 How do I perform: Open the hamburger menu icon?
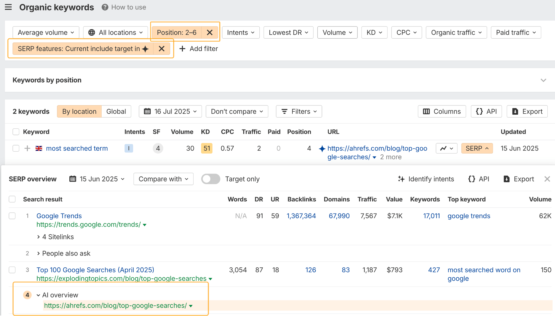click(8, 7)
